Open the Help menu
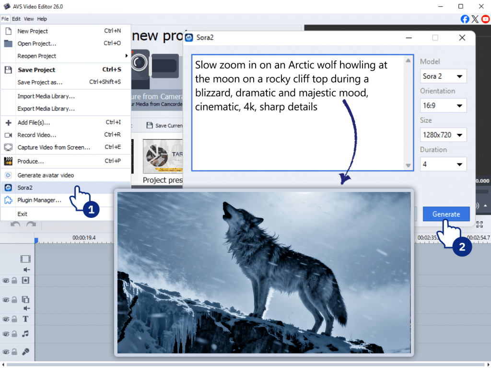Image resolution: width=491 pixels, height=368 pixels. (x=42, y=19)
